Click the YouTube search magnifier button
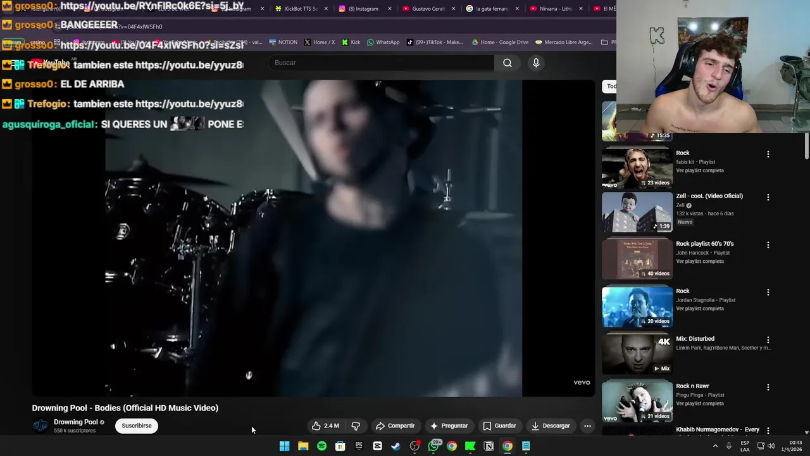This screenshot has width=810, height=456. click(508, 63)
